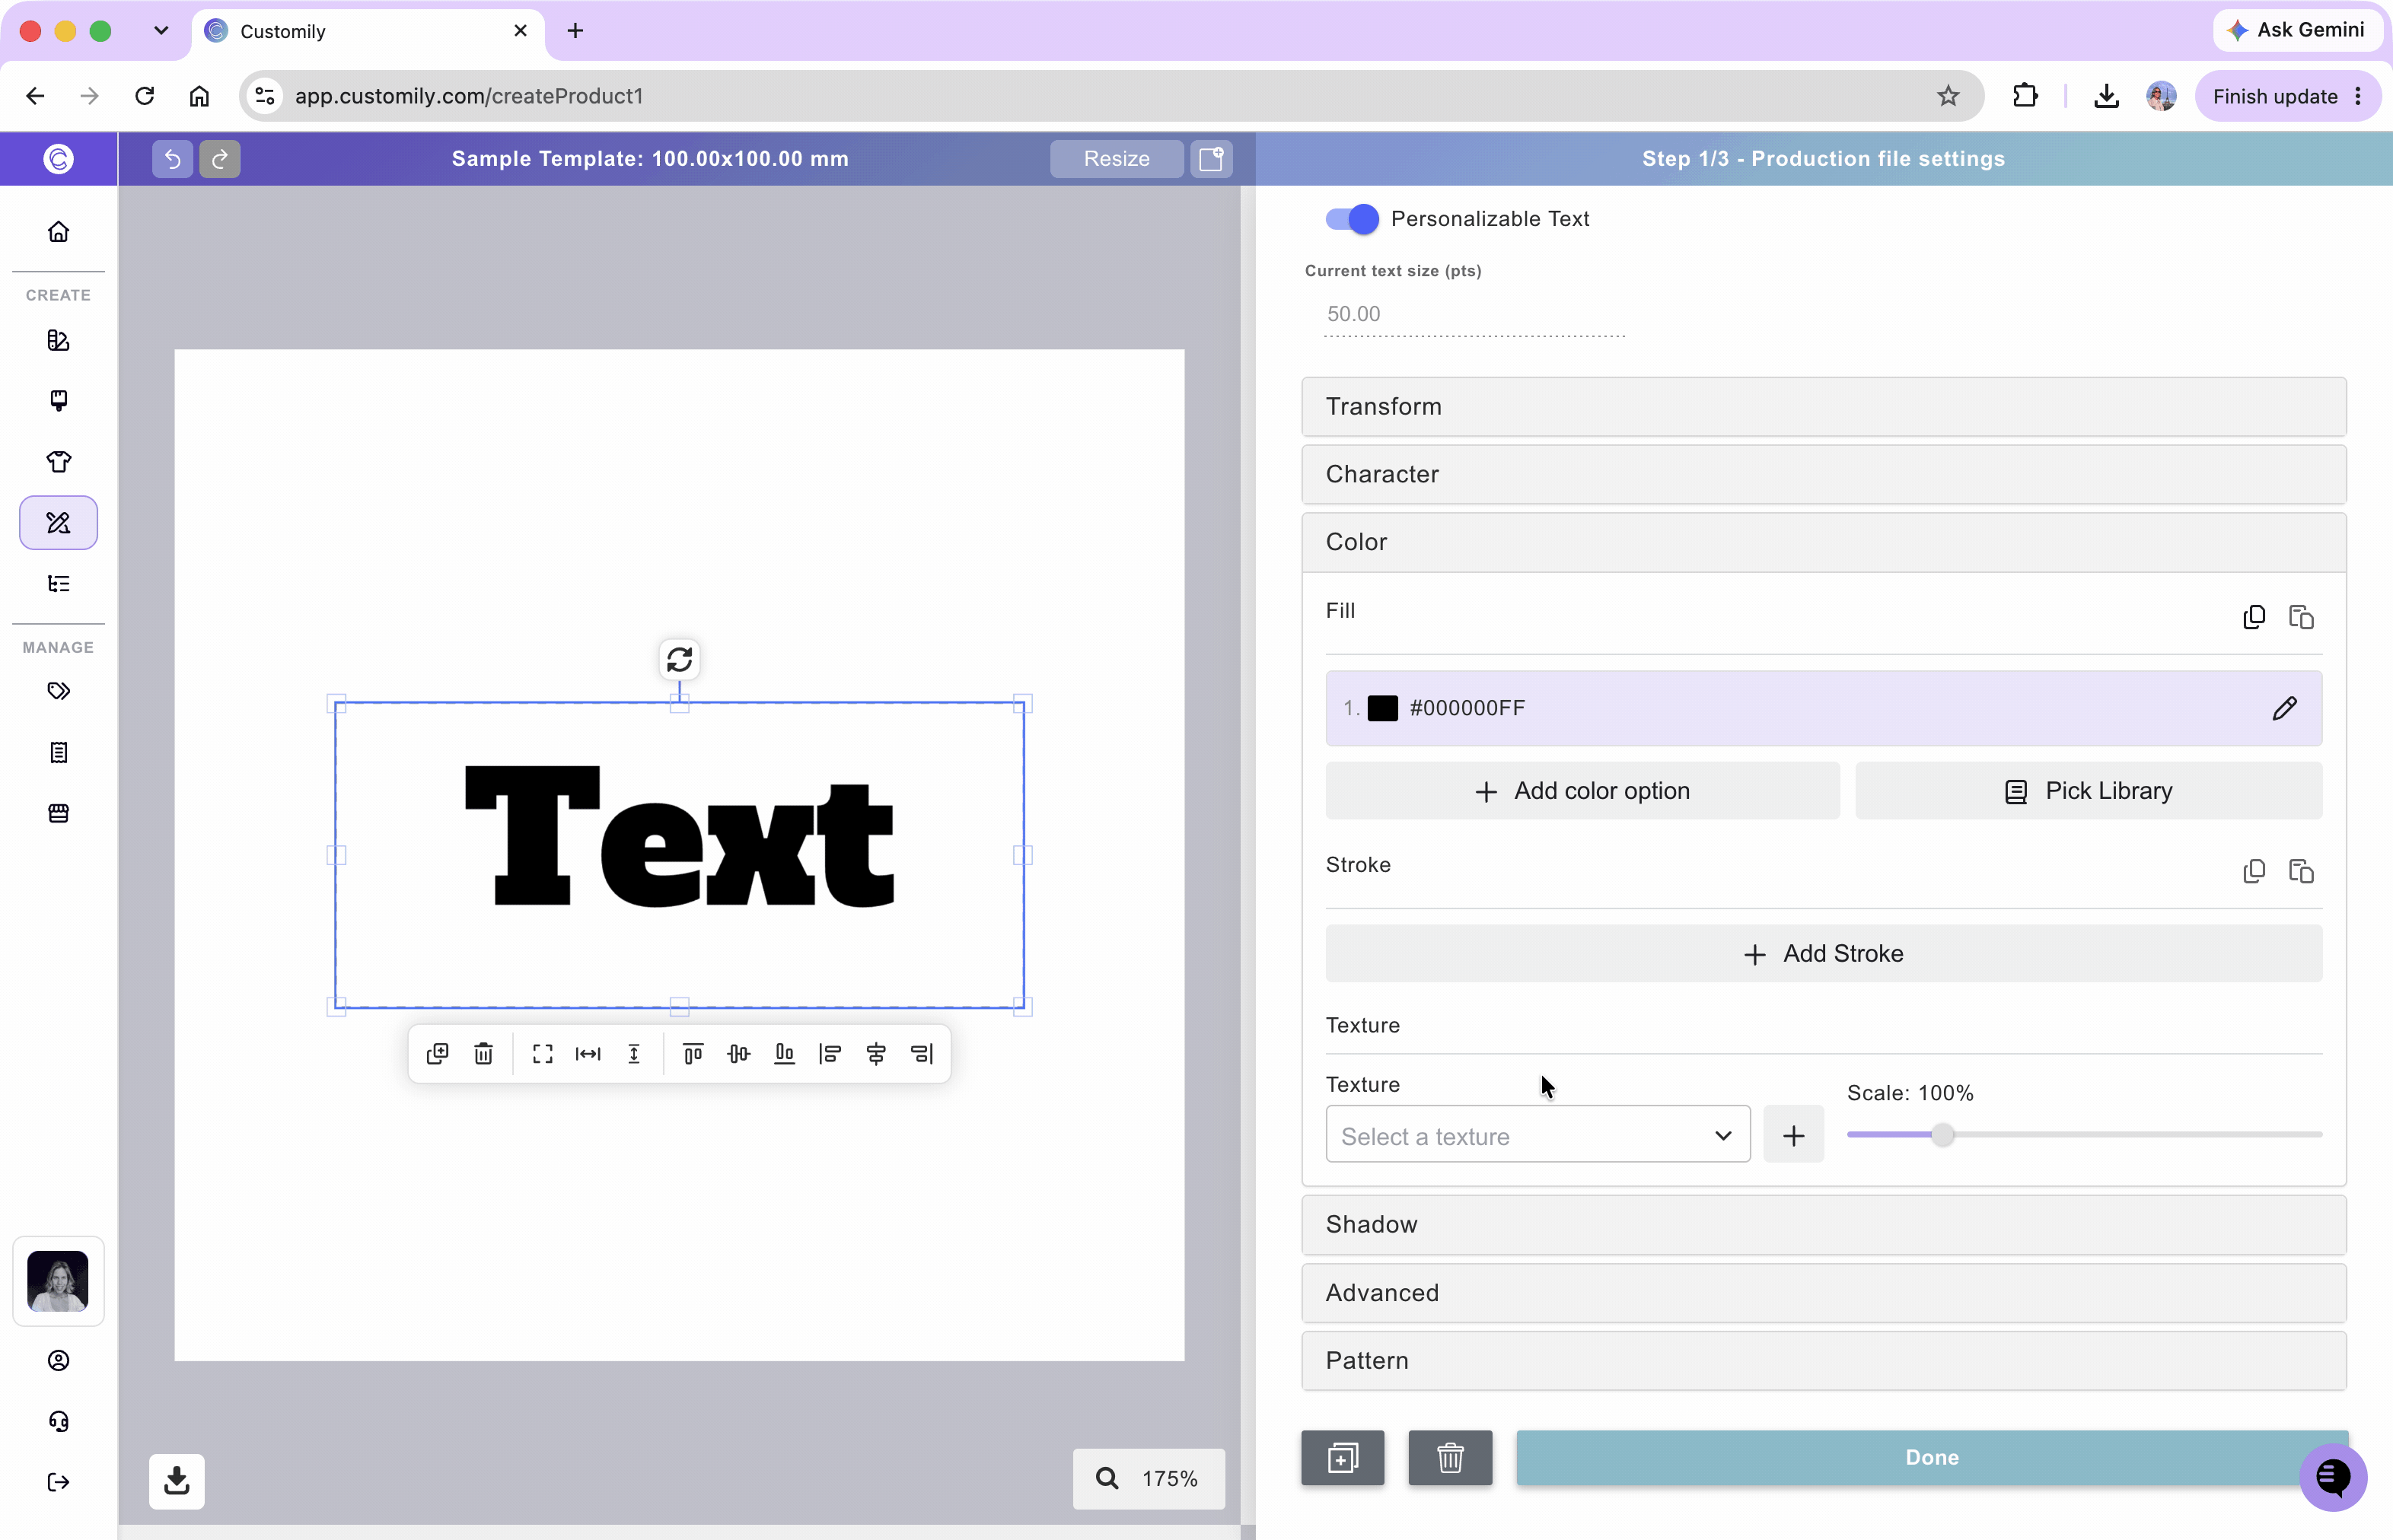Click the black fill color swatch
Screen dimensions: 2393x1540
click(x=1381, y=708)
